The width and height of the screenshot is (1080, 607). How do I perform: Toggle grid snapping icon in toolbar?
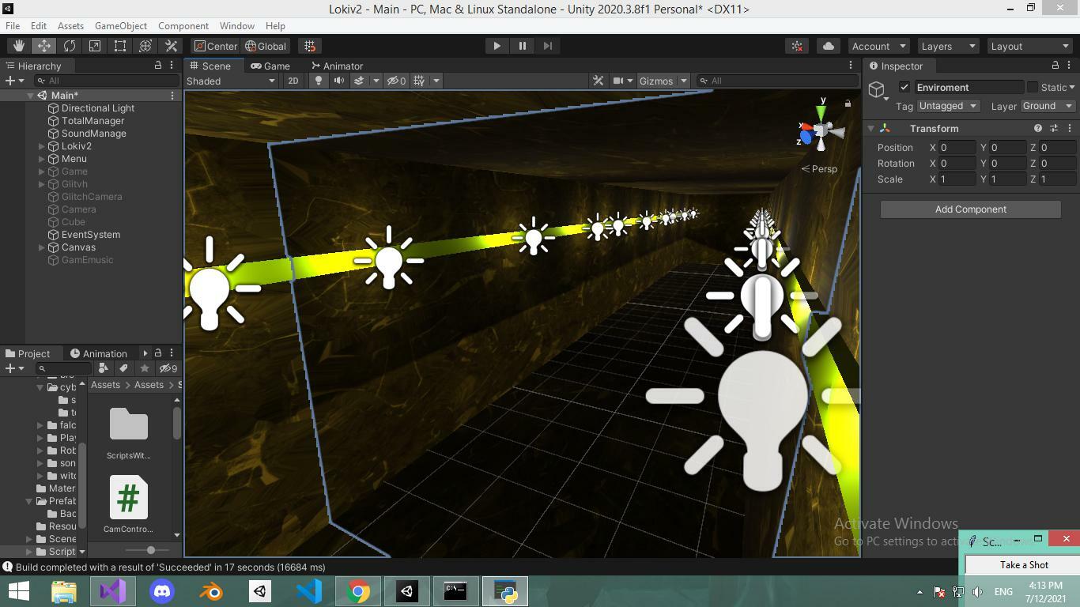click(x=310, y=46)
